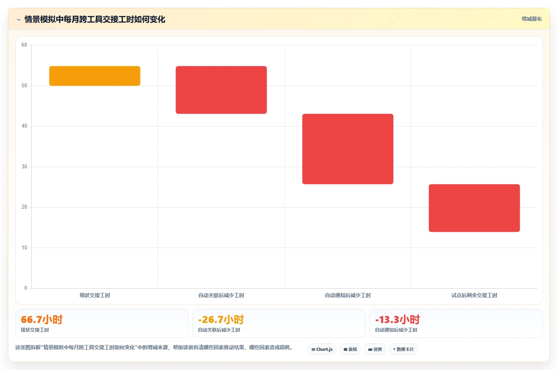Screen dimensions: 558x370
Task: Click the small chart icon before the title
Action: (18, 20)
